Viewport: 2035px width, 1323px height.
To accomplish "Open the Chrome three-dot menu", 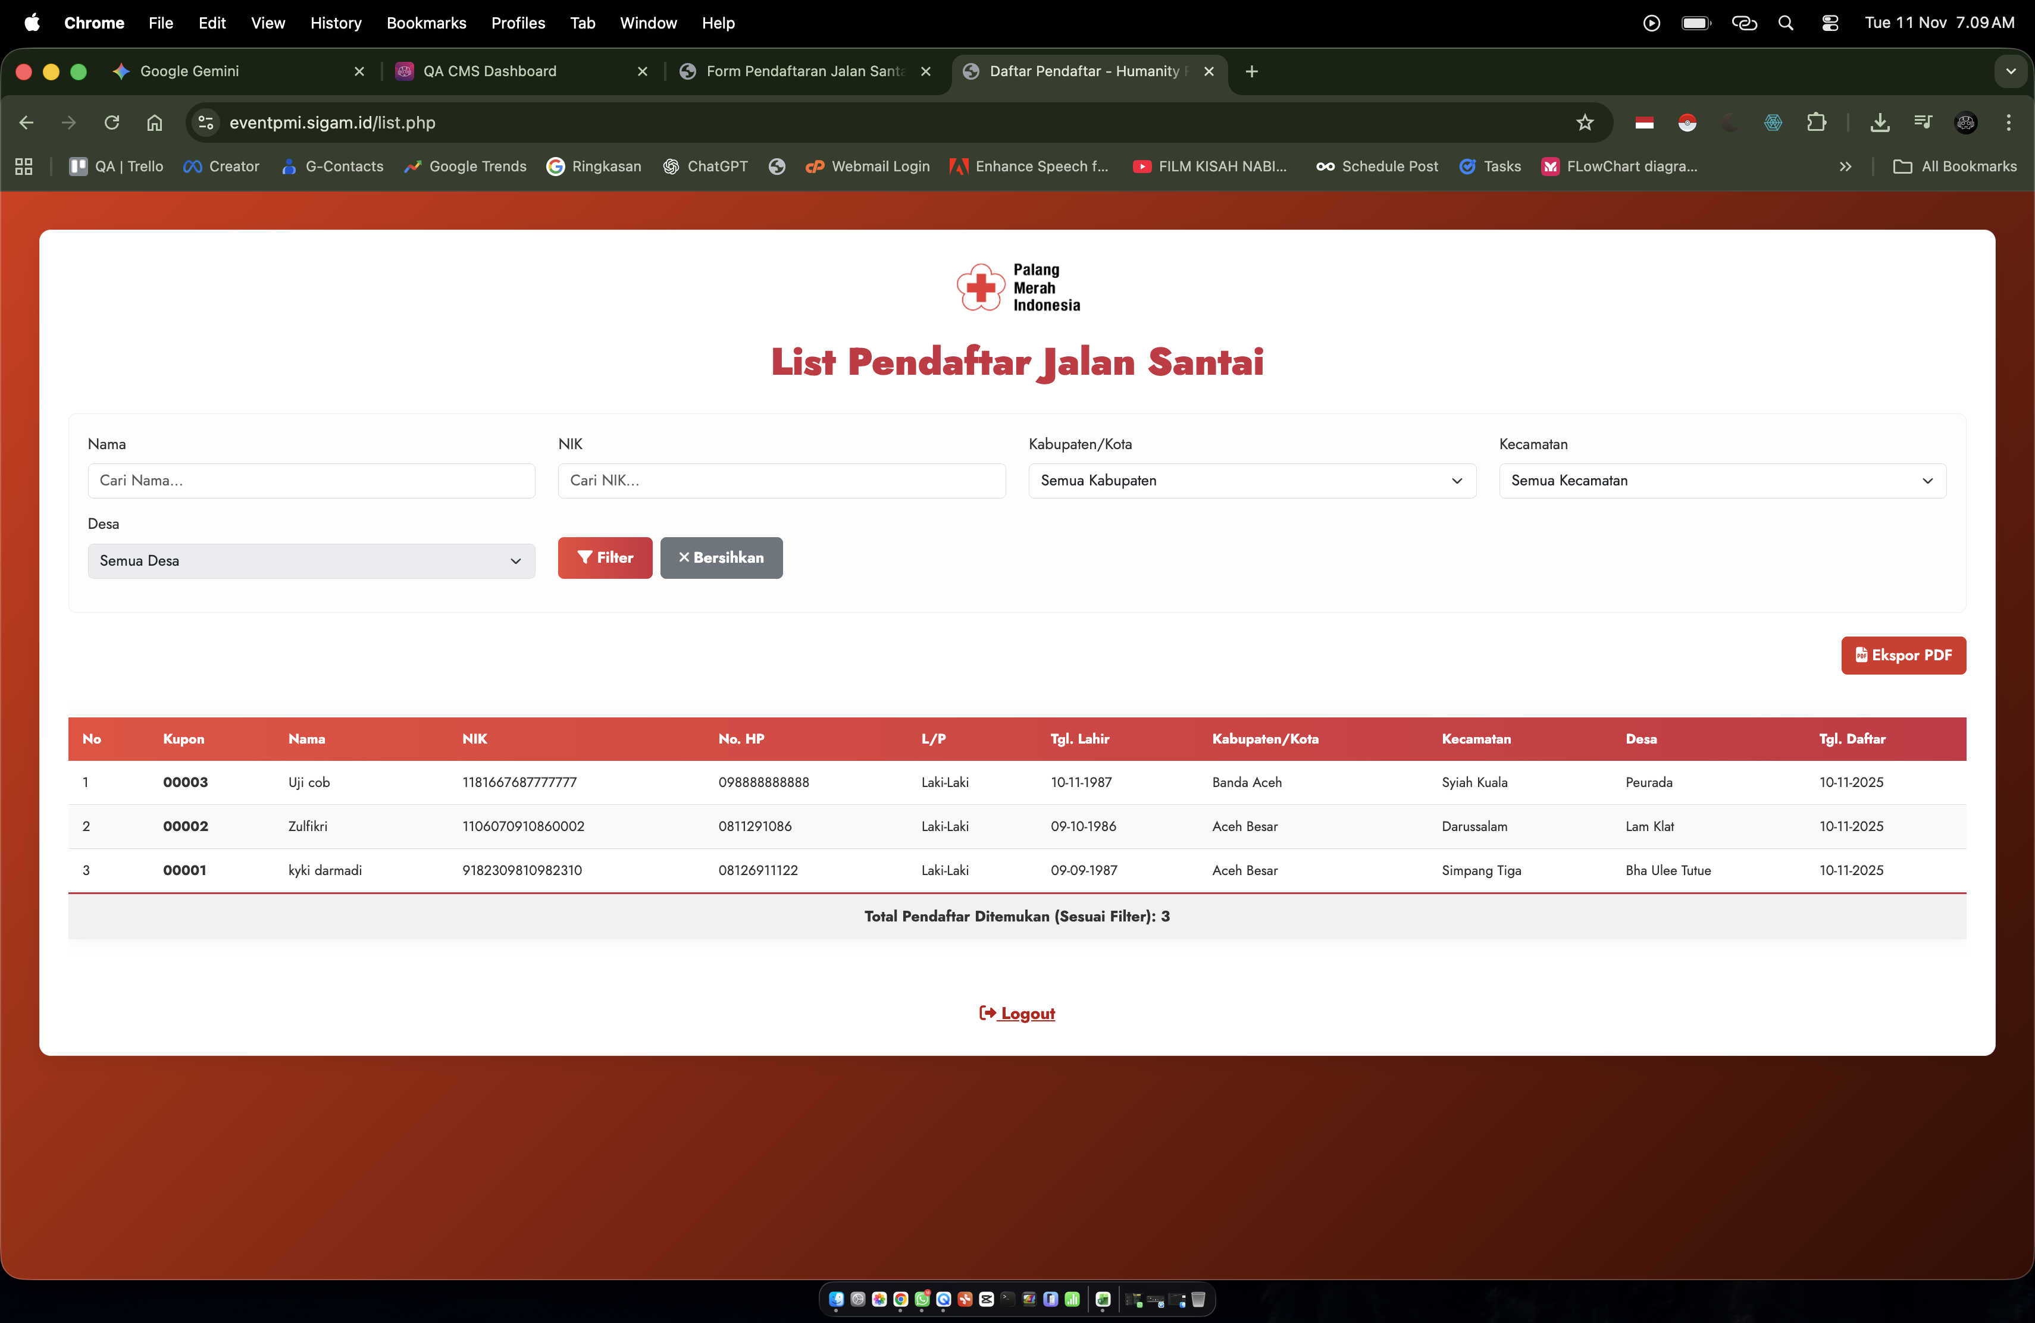I will tap(2008, 122).
